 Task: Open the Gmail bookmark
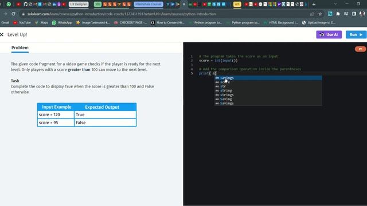tap(5, 23)
